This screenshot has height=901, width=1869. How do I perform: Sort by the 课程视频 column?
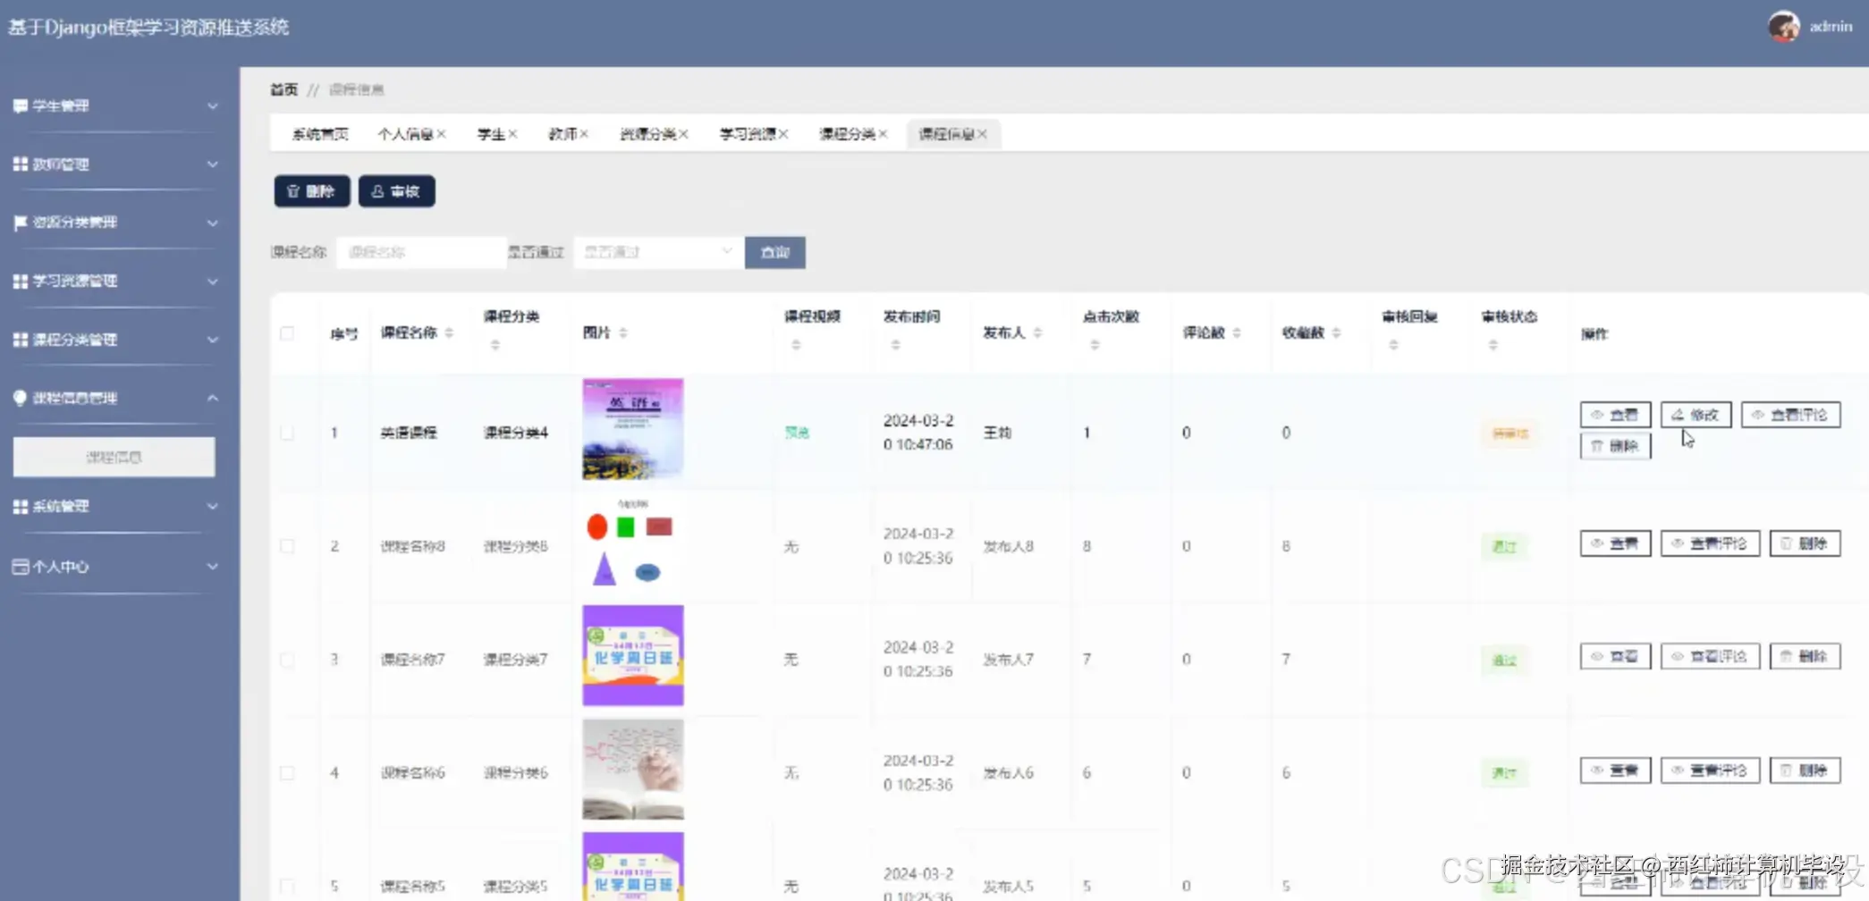tap(796, 345)
